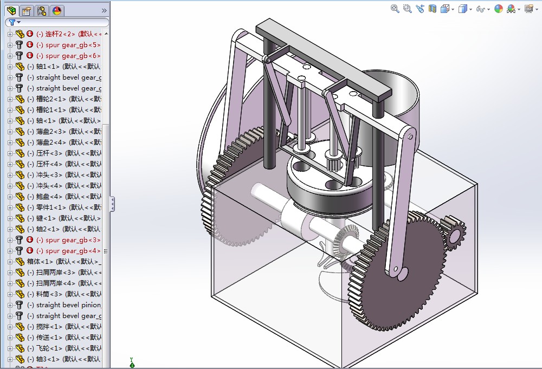Open the View Settings dropdown arrow
Viewport: 542px width, 369px height.
pyautogui.click(x=537, y=9)
